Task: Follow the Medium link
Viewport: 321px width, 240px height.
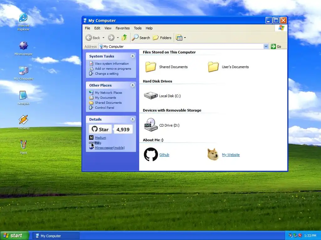Action: pyautogui.click(x=100, y=138)
